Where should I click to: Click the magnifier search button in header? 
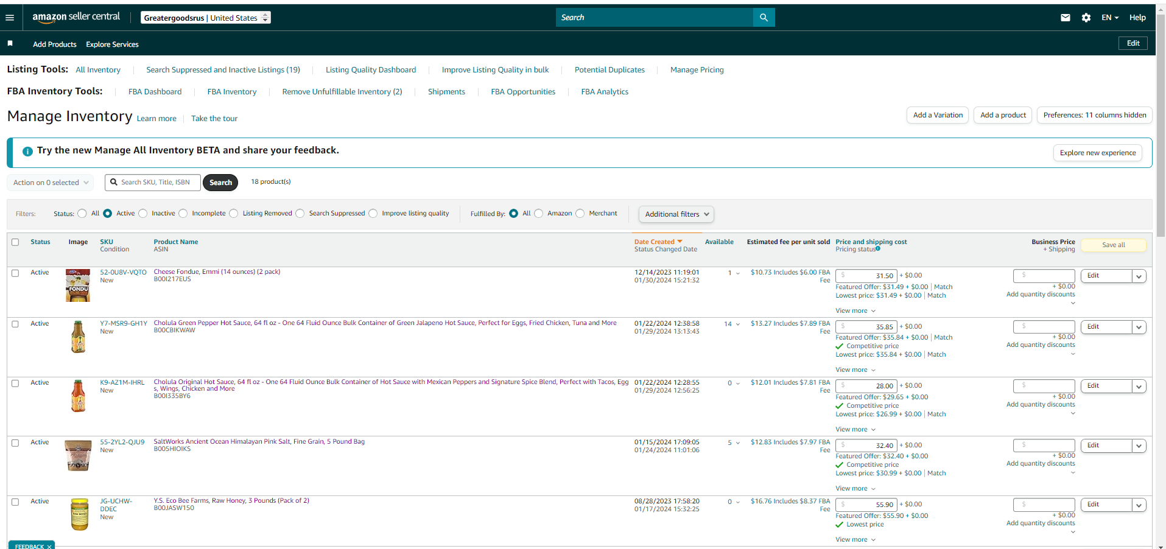pos(764,18)
